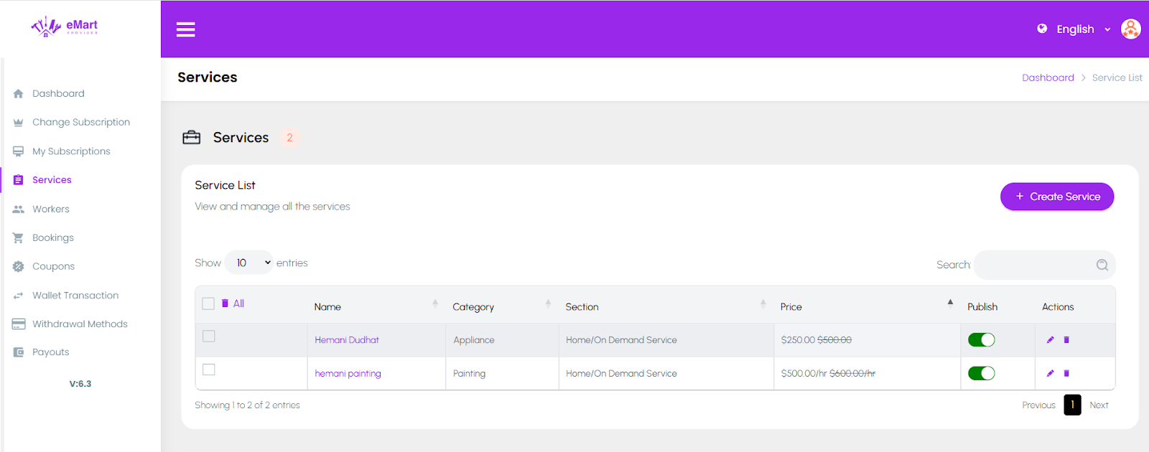Image resolution: width=1149 pixels, height=452 pixels.
Task: Delete the hemani painting service
Action: point(1066,373)
